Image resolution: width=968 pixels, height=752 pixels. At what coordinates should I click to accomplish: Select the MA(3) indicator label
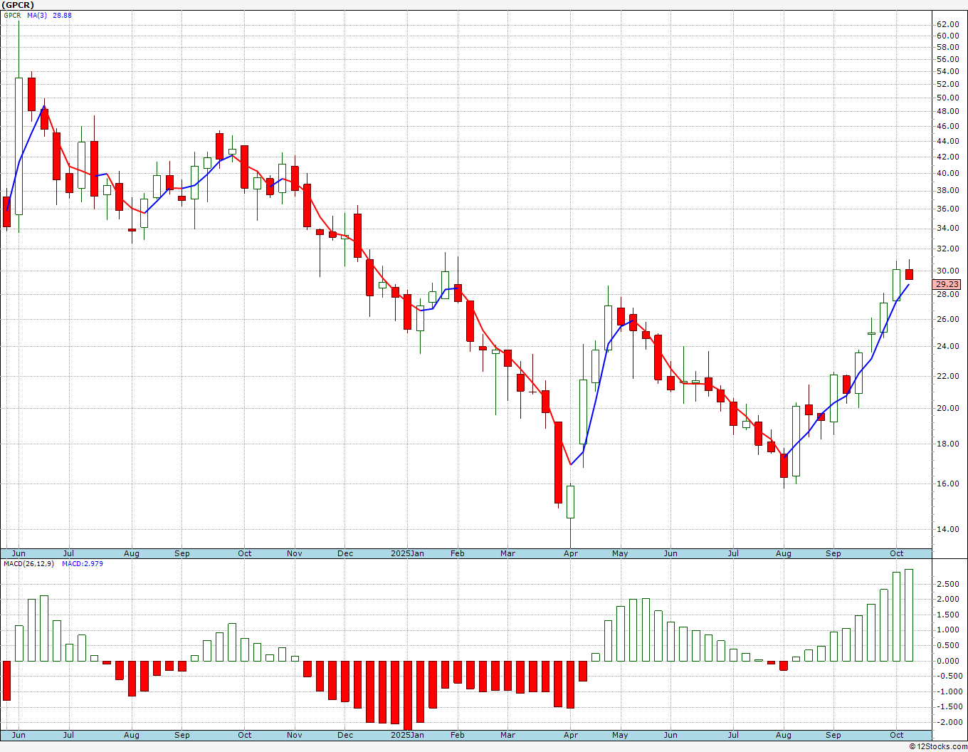[37, 15]
